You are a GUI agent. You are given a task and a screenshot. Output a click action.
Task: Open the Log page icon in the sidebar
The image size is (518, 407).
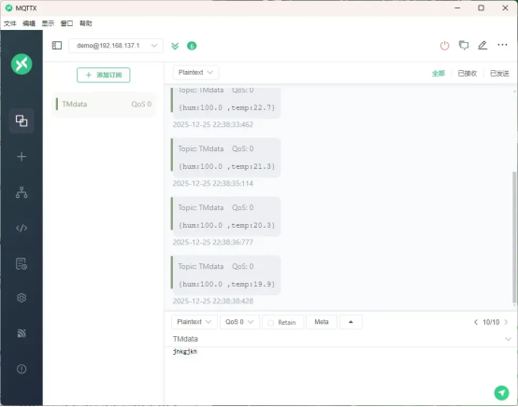point(22,264)
